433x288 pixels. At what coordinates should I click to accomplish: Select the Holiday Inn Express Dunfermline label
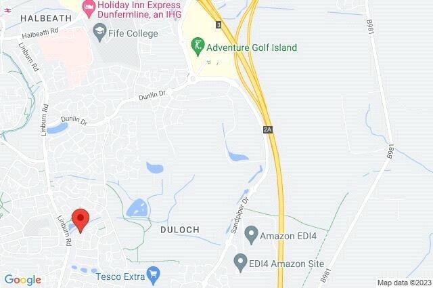pos(139,9)
